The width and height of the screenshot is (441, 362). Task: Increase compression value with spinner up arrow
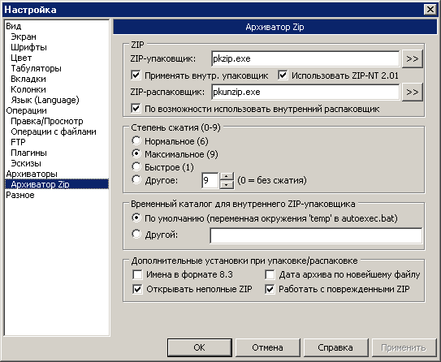[x=227, y=176]
